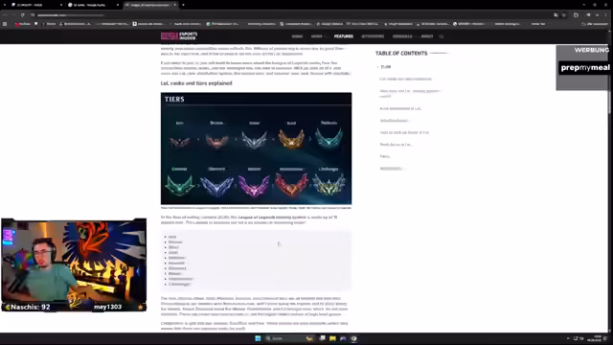
Task: Open the browser three-dot menu
Action: coord(605,15)
